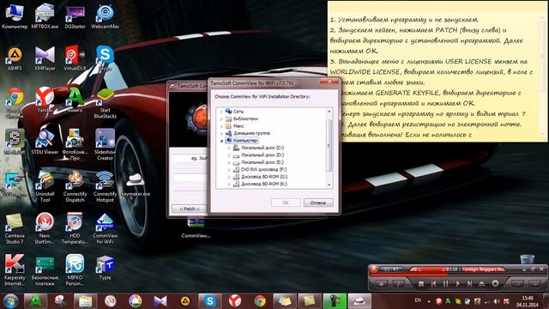Open the Skype desktop shortcut
This screenshot has height=309, width=549.
[x=105, y=58]
